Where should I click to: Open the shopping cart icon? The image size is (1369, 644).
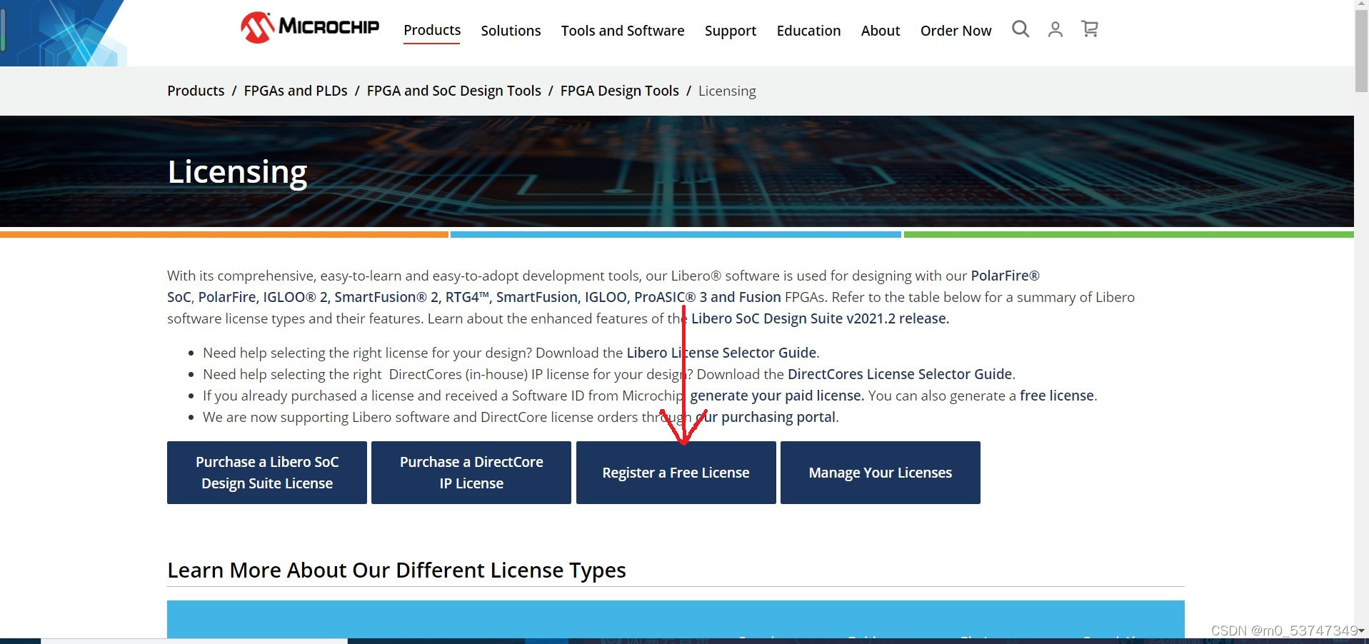click(1090, 29)
